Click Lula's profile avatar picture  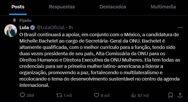(11, 31)
